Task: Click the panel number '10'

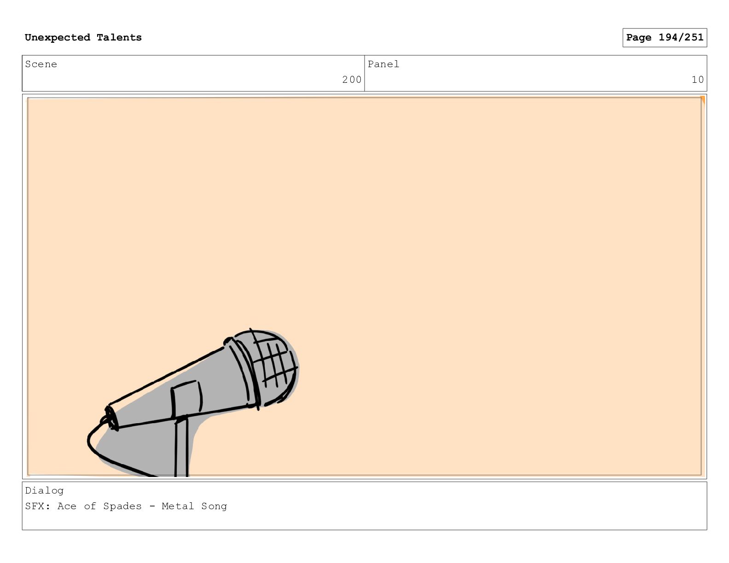Action: point(698,80)
